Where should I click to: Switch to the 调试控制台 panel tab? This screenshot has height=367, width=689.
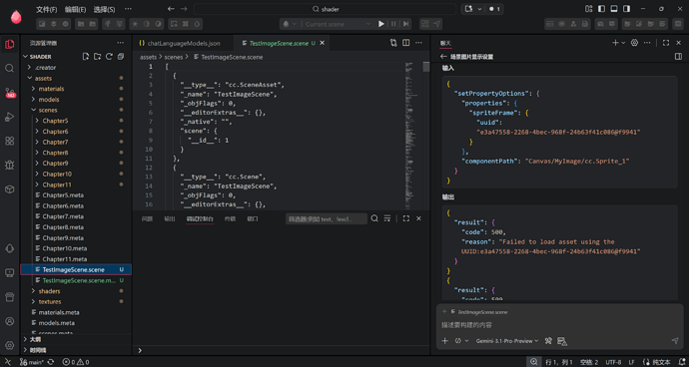click(x=200, y=218)
